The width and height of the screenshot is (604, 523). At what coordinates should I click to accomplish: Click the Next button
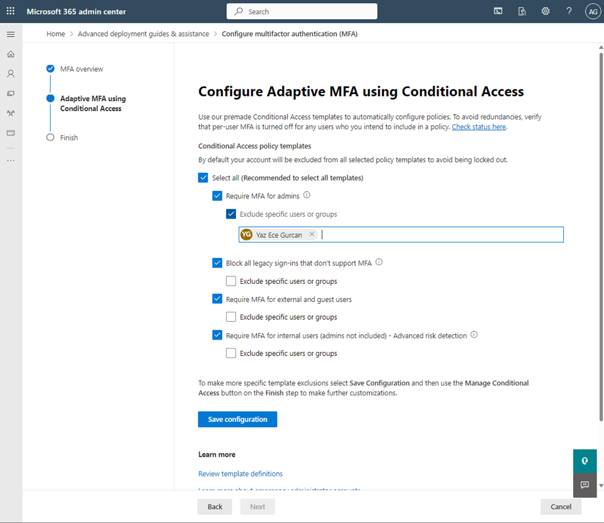point(258,507)
